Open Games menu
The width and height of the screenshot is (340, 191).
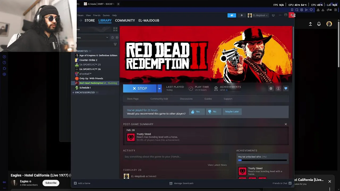(106, 15)
